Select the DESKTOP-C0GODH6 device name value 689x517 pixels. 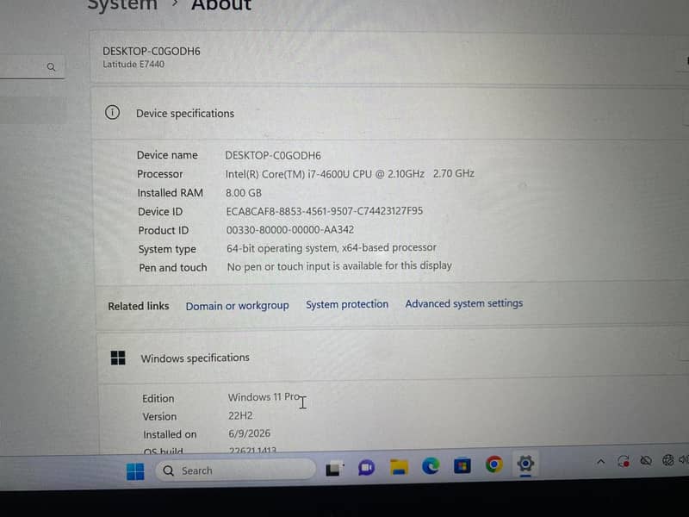(273, 156)
